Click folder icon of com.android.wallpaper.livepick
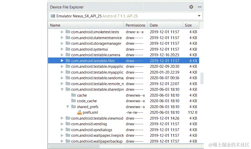Image resolution: width=251 pixels, height=149 pixels. [68, 135]
